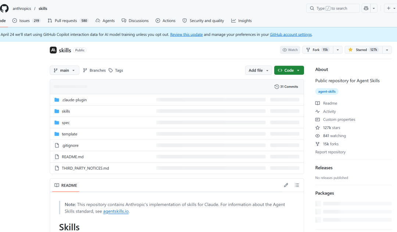The width and height of the screenshot is (397, 232).
Task: Open the Discussions tab
Action: click(135, 21)
